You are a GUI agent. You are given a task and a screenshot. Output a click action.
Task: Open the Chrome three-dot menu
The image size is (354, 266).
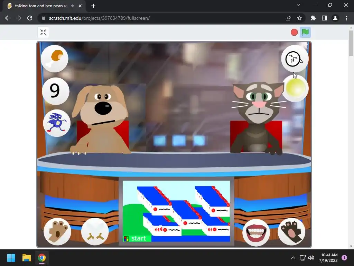(x=346, y=18)
